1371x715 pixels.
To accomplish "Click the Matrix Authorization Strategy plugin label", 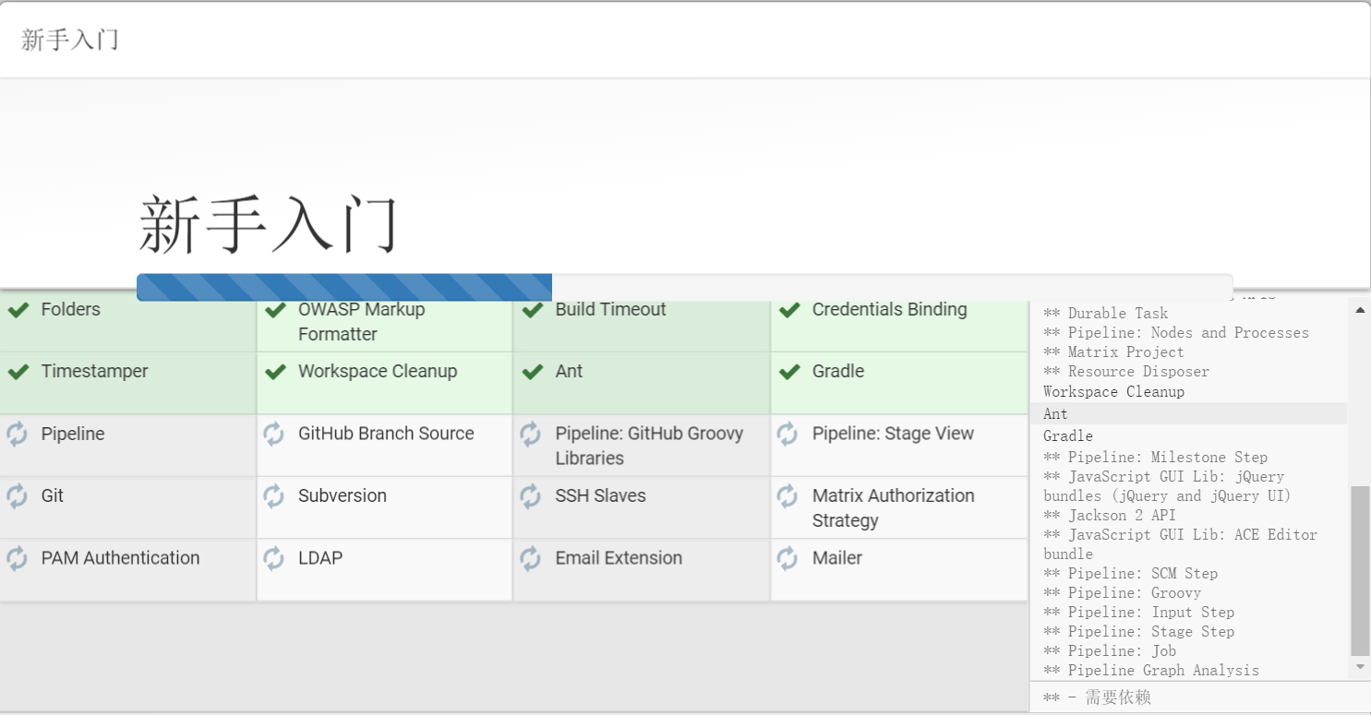I will [x=893, y=507].
